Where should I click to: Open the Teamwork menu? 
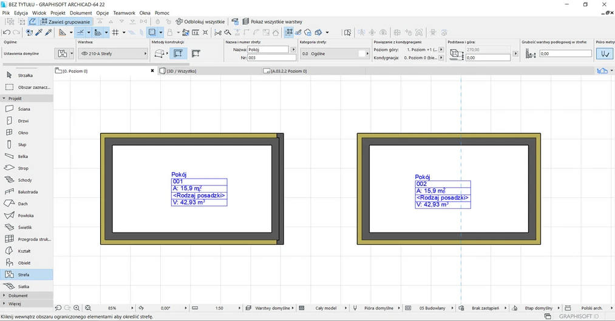click(x=124, y=13)
